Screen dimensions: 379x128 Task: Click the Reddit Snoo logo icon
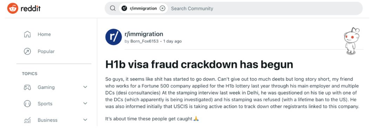point(13,8)
